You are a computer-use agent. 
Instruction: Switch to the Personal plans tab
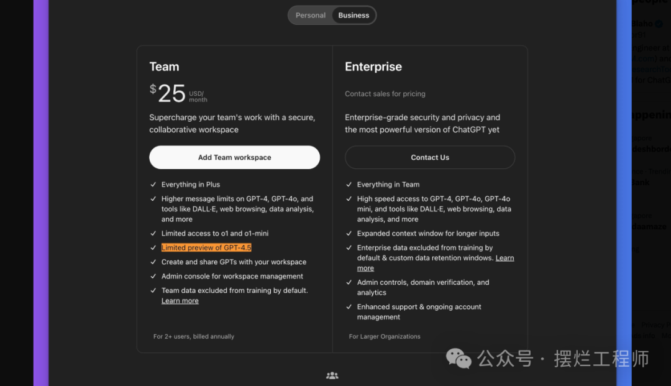click(x=310, y=16)
